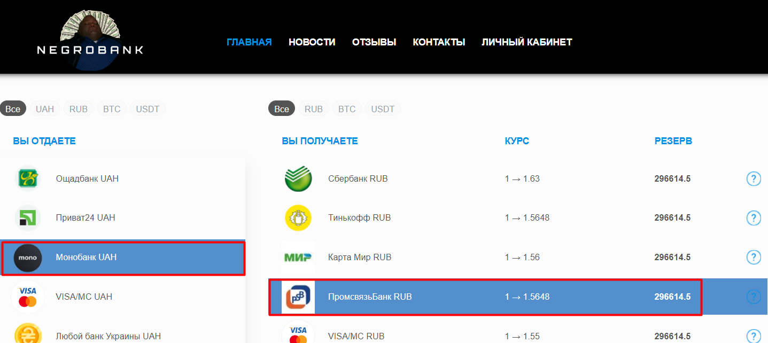Click the Карта Мир logo icon
This screenshot has height=343, width=768.
298,258
